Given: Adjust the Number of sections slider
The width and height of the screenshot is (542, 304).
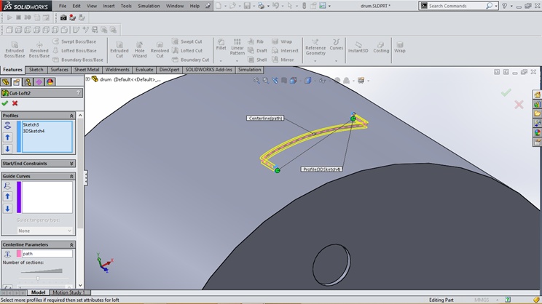Looking at the screenshot, I should pyautogui.click(x=39, y=277).
